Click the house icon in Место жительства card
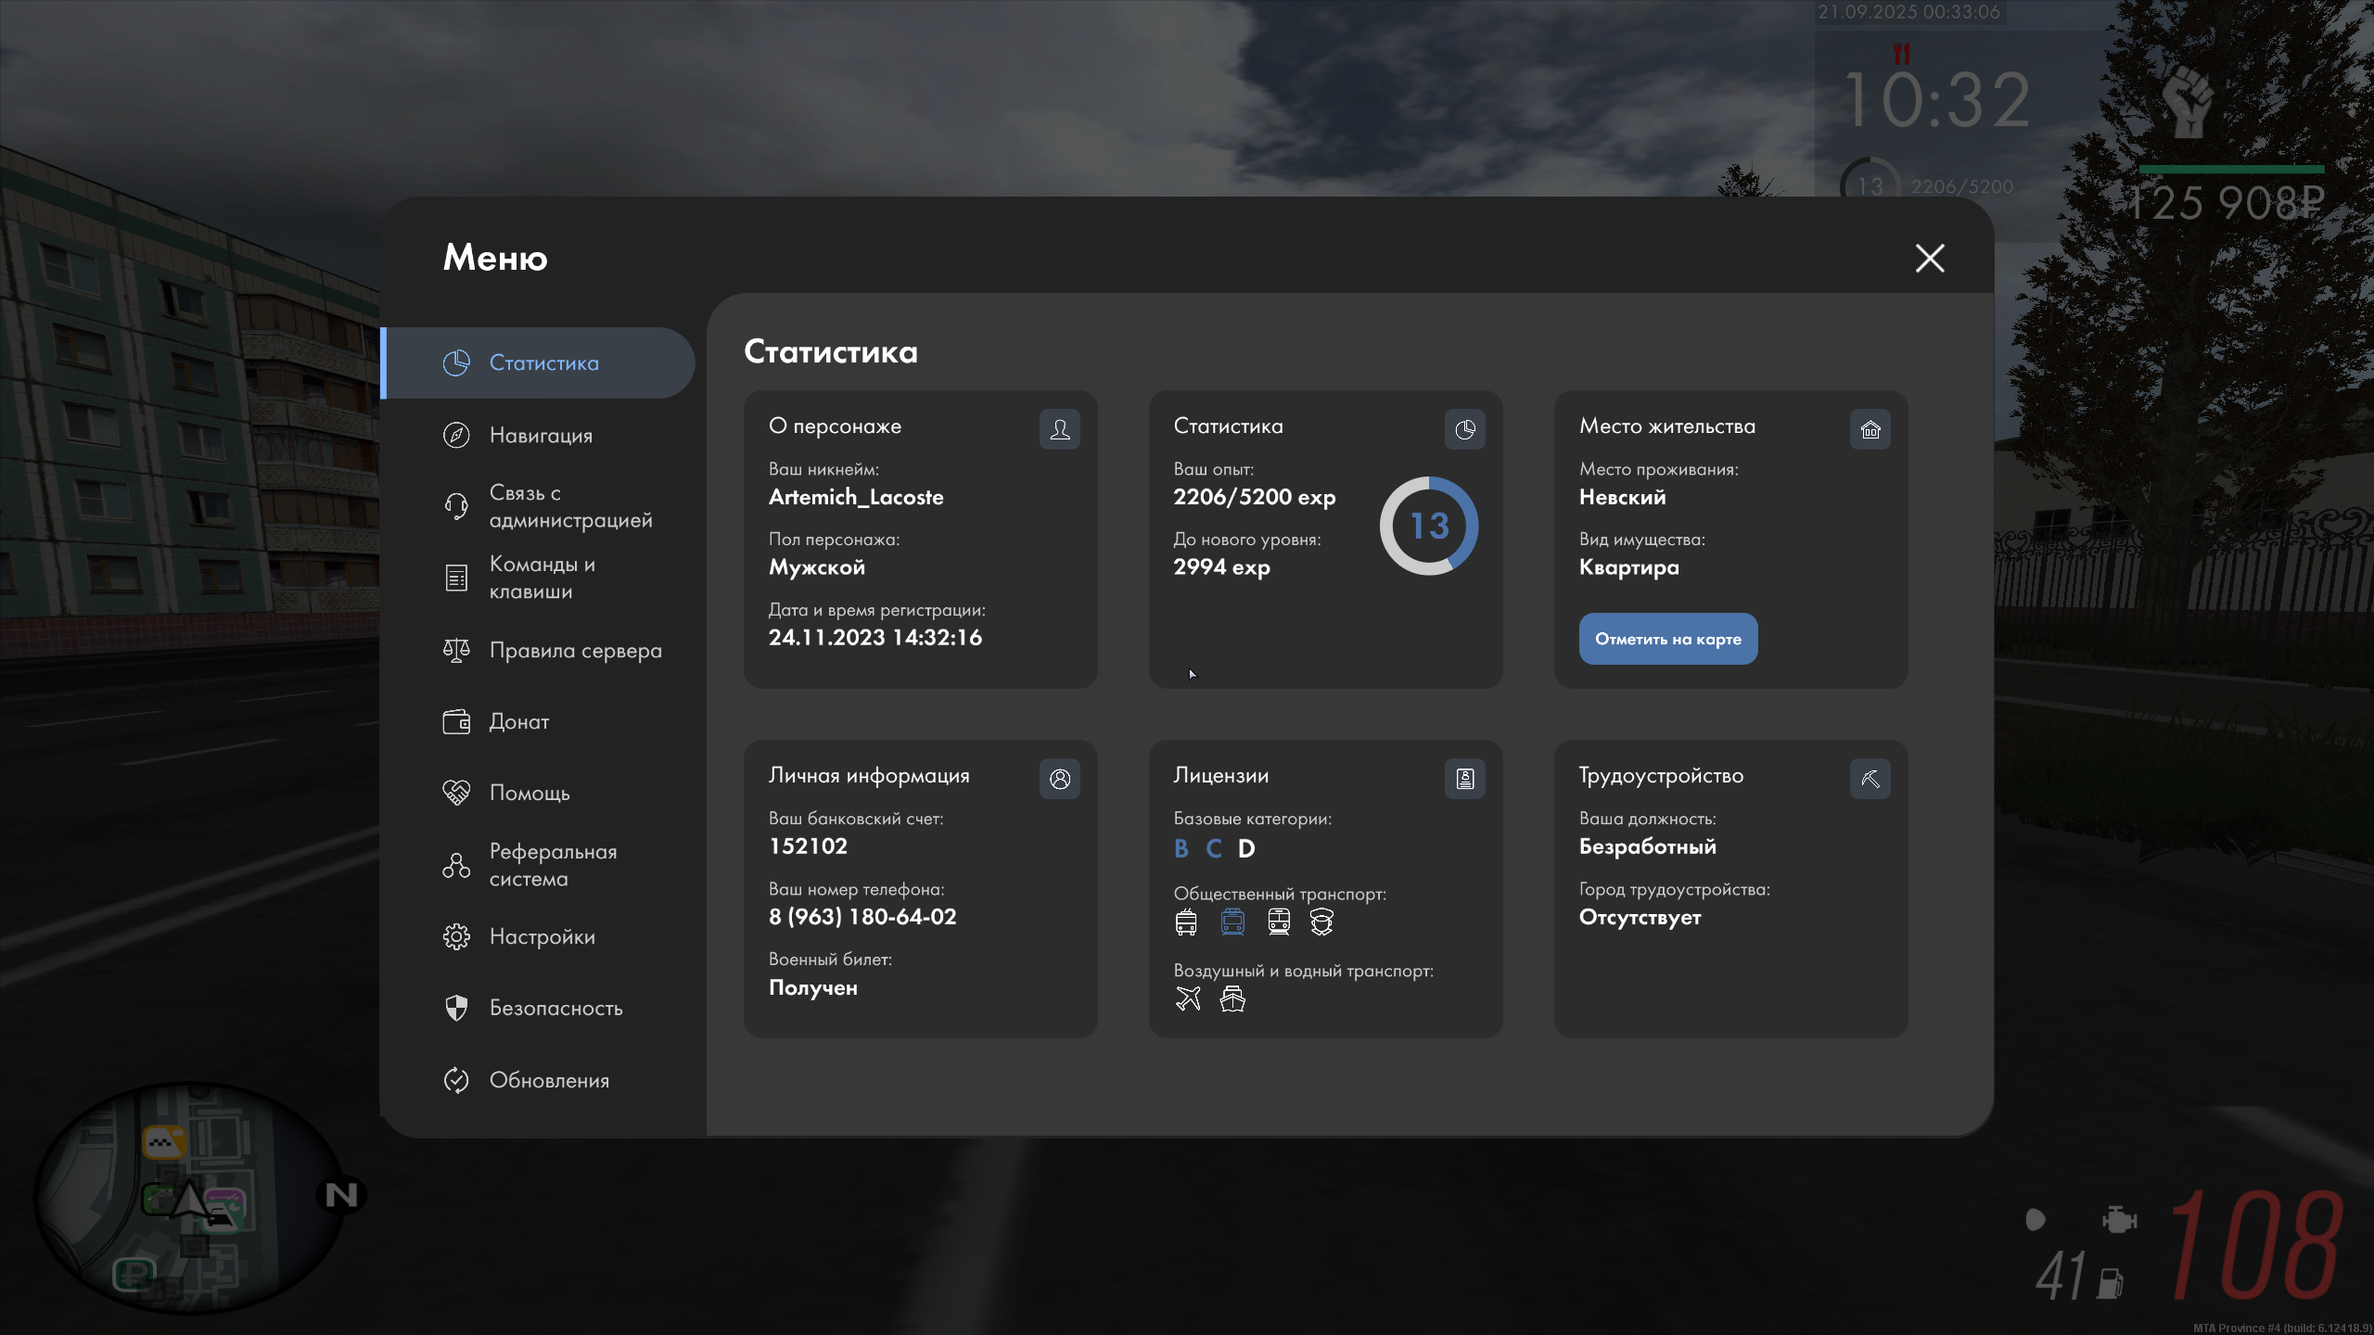The width and height of the screenshot is (2374, 1335). (1870, 429)
